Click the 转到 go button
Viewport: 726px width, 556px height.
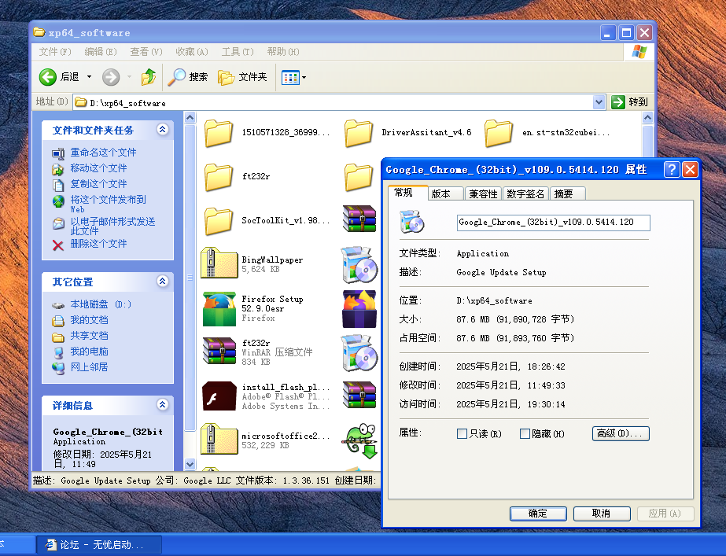(x=629, y=102)
